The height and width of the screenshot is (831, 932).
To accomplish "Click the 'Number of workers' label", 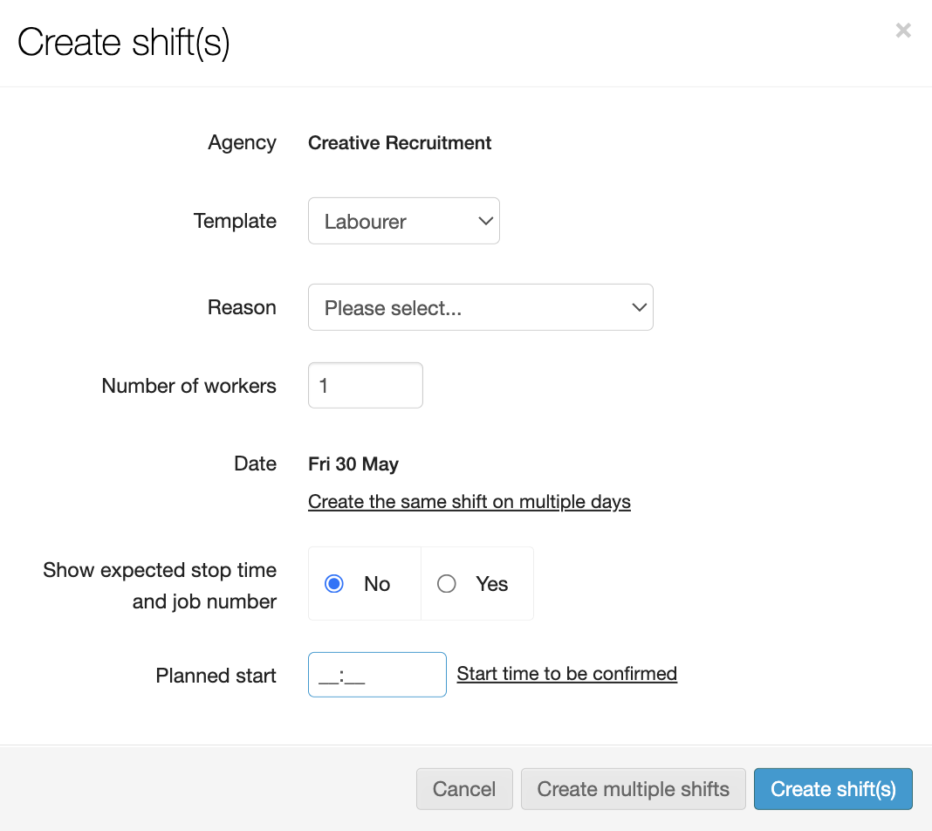I will click(188, 386).
